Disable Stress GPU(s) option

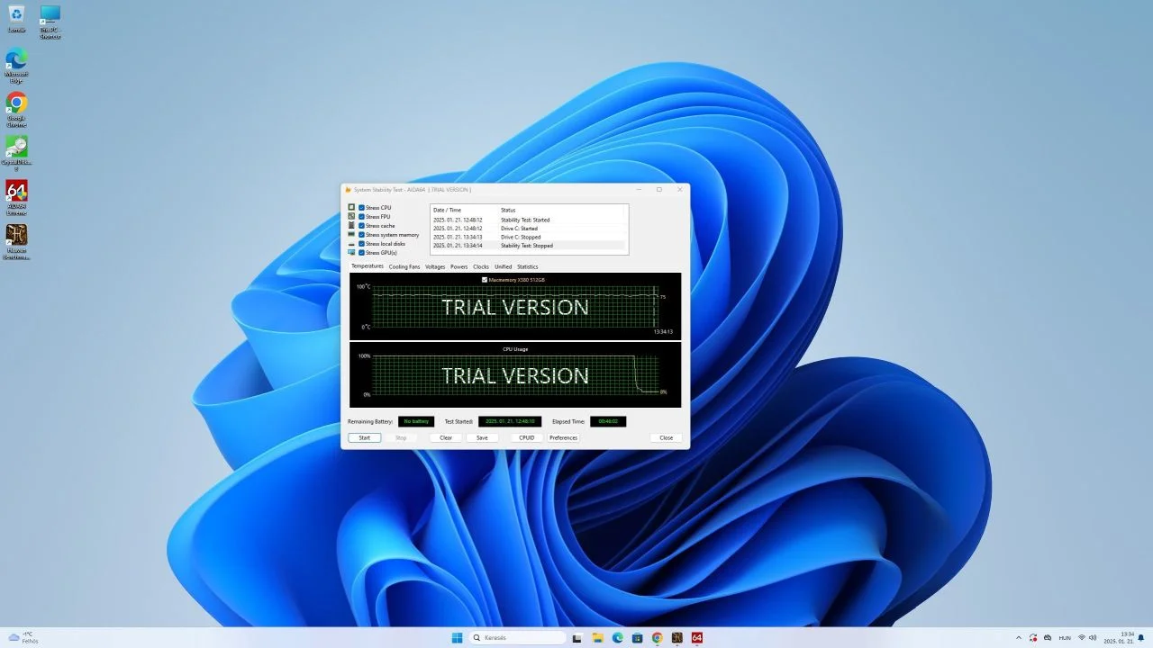coord(361,253)
